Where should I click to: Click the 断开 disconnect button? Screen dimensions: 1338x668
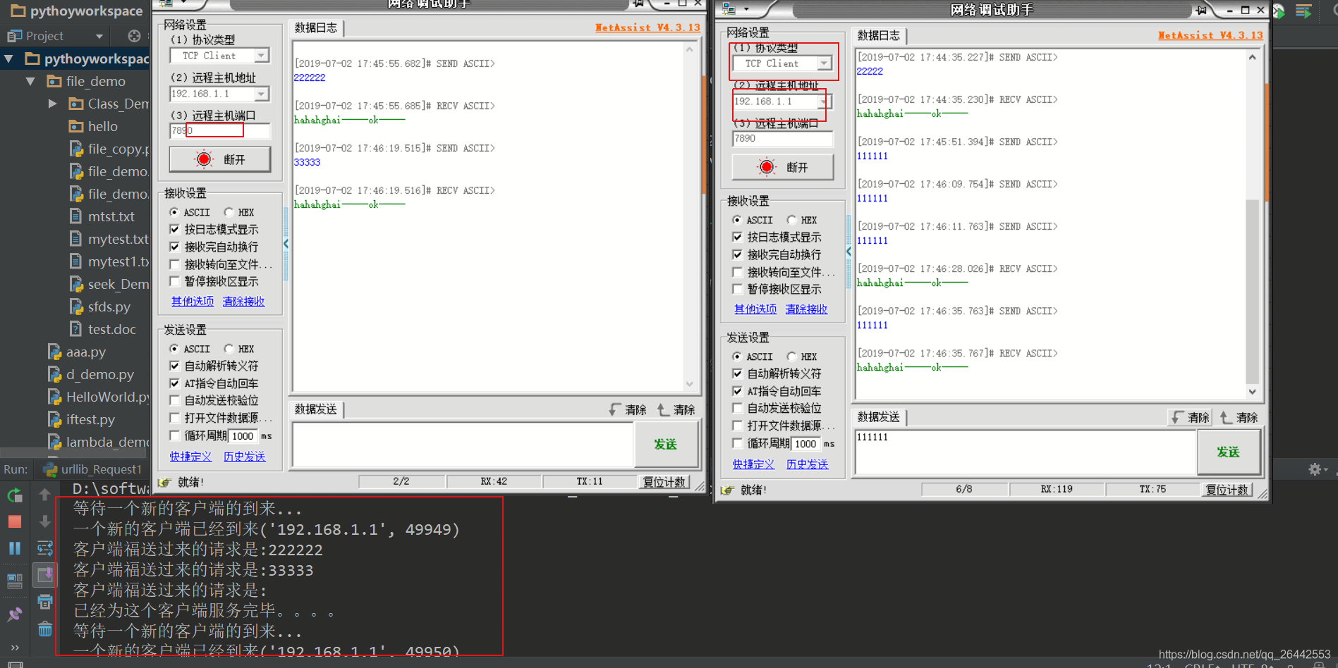219,159
